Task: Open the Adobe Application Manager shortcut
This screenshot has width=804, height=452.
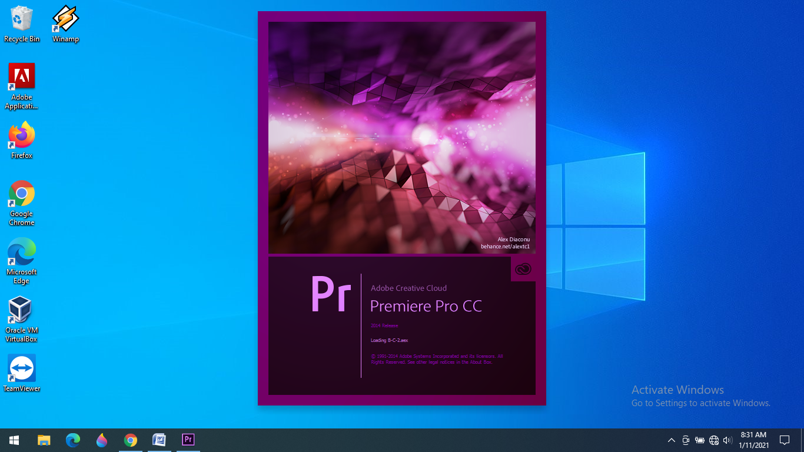Action: pyautogui.click(x=22, y=87)
